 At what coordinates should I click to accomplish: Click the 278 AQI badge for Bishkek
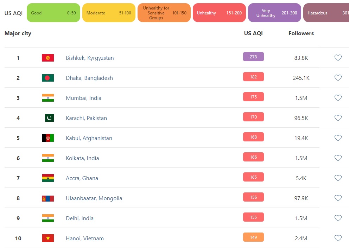pos(253,57)
